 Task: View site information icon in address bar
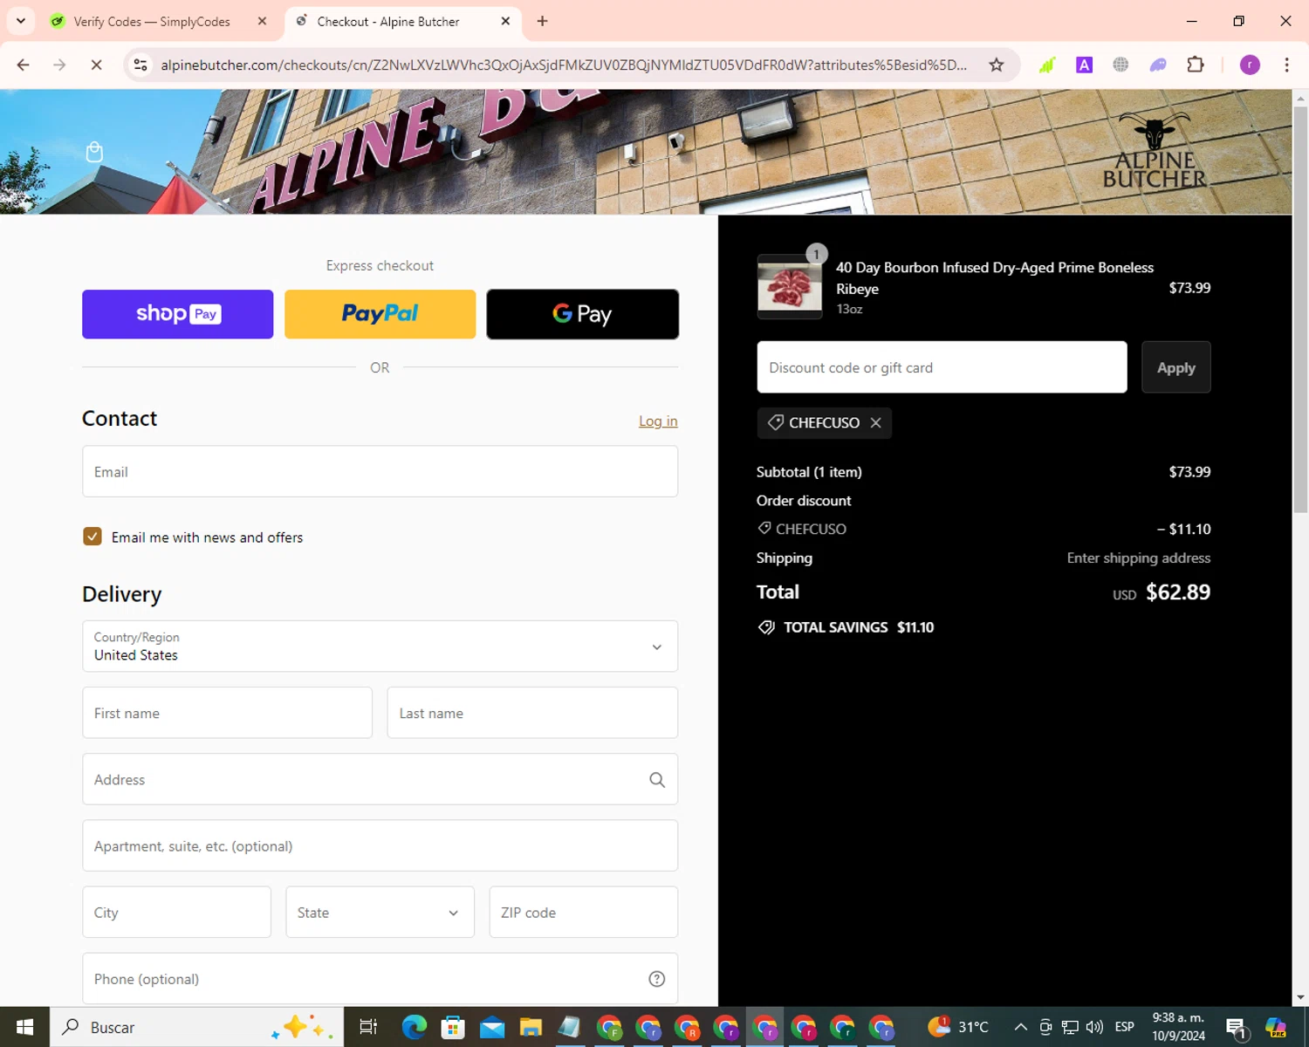pos(140,65)
